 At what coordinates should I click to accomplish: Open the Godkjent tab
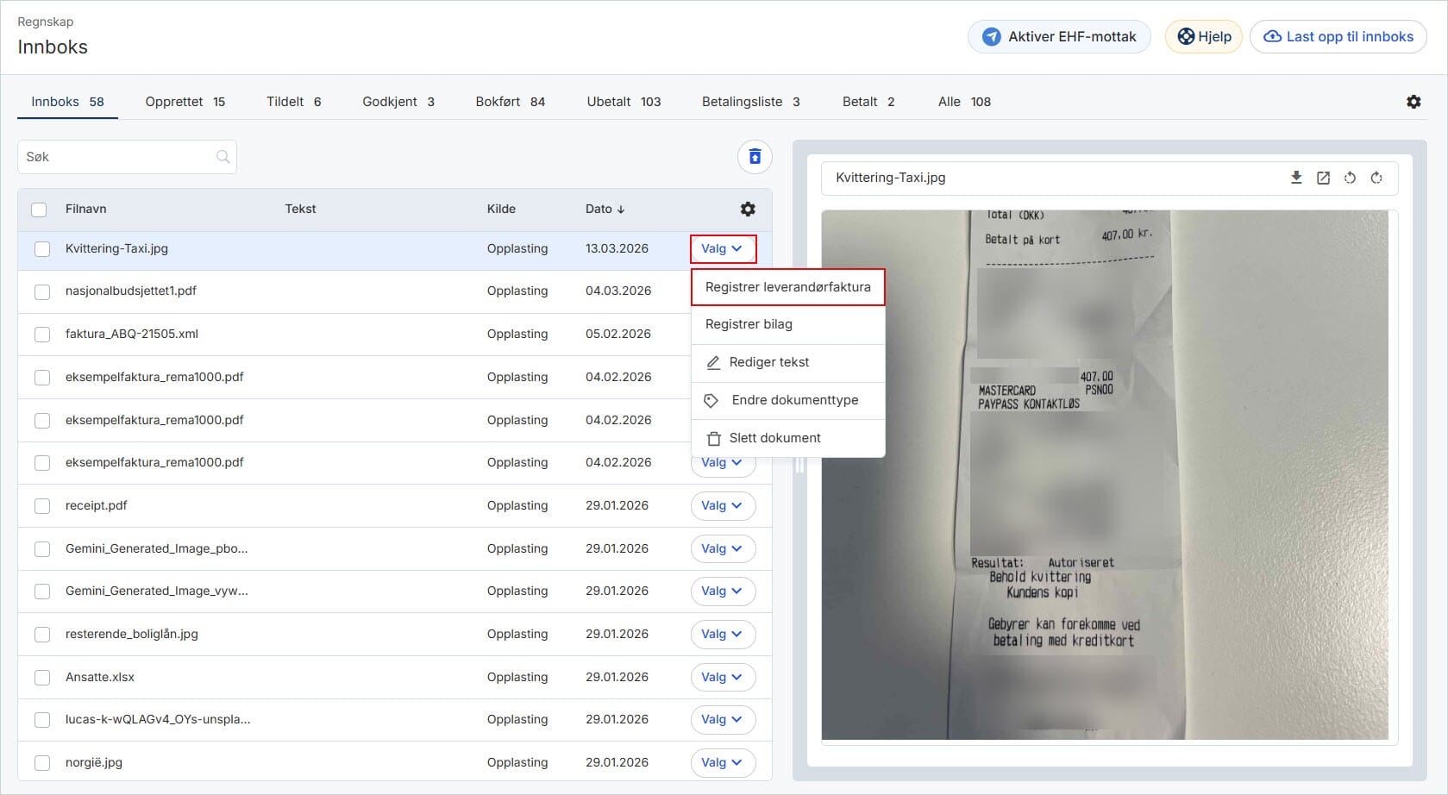tap(398, 102)
